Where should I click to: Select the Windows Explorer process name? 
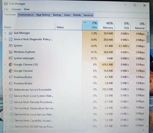[24, 52]
